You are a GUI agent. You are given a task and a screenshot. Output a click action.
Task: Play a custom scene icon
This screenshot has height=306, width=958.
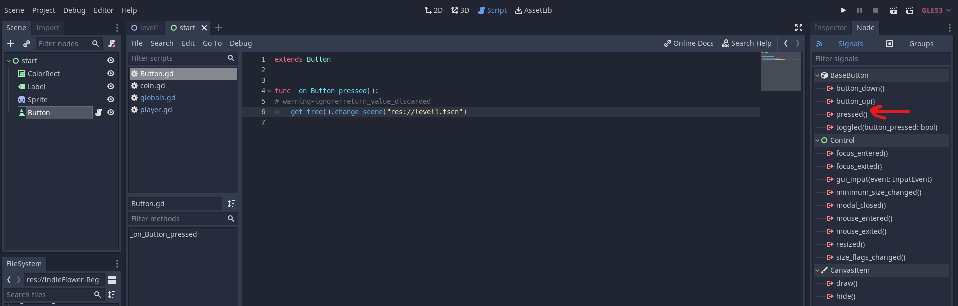[910, 10]
